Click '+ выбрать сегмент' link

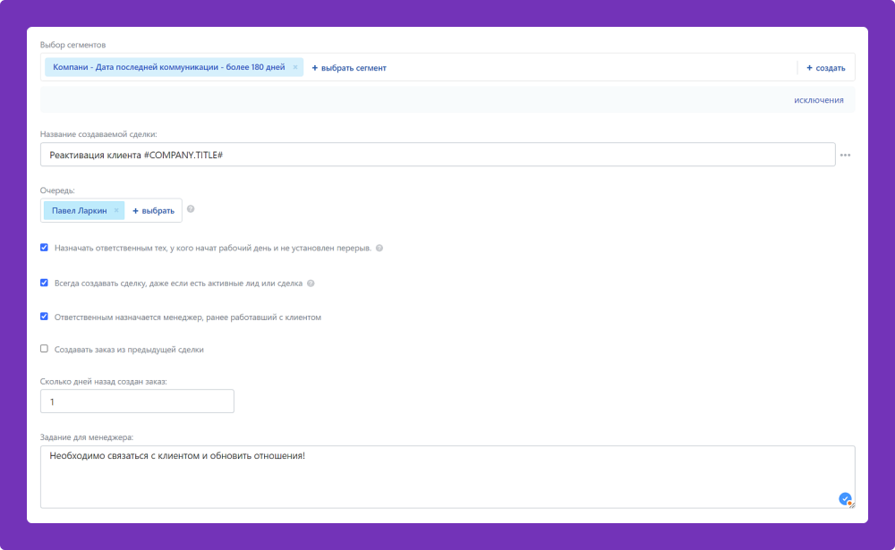pyautogui.click(x=349, y=68)
